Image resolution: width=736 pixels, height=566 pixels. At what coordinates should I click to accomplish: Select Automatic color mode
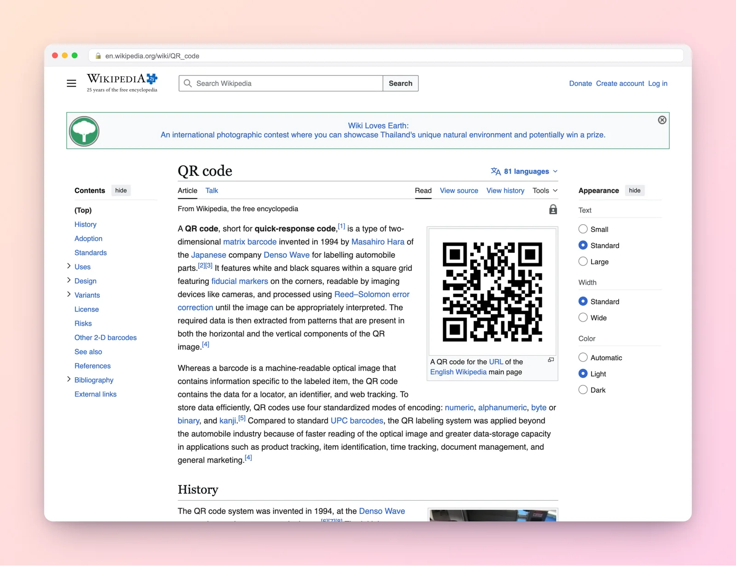(x=583, y=357)
